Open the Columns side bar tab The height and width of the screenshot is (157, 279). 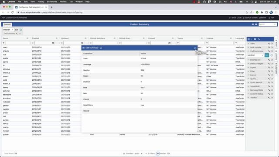pos(276,55)
